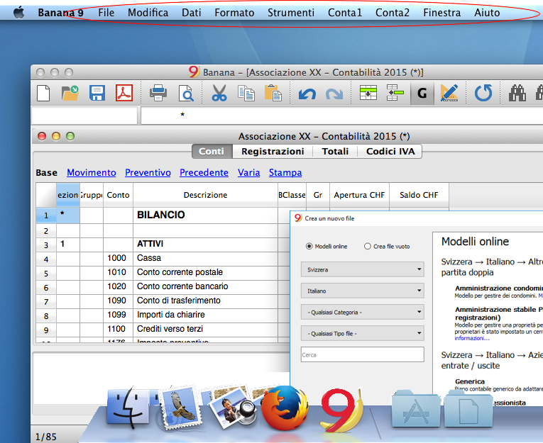Paste with the clipboard icon
The height and width of the screenshot is (443, 543).
[273, 94]
